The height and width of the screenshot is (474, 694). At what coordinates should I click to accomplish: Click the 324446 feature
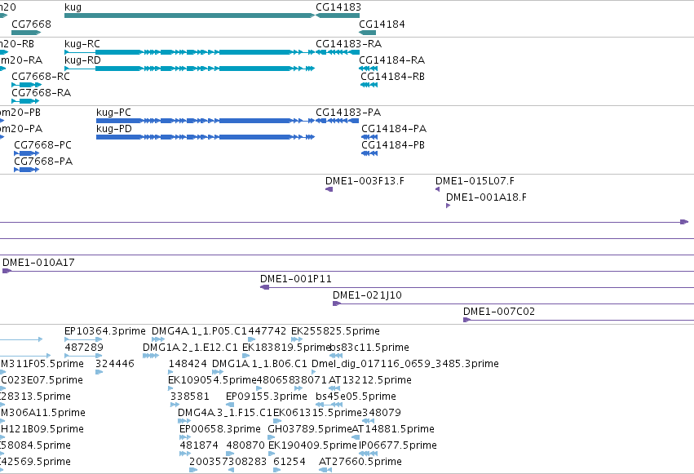point(99,372)
